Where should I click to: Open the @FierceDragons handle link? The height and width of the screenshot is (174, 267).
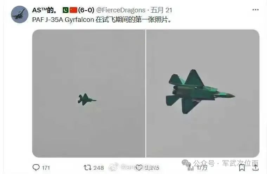tap(121, 10)
